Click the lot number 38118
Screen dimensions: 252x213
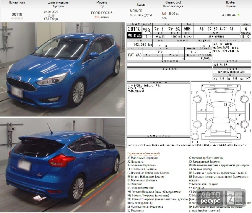click(x=17, y=14)
